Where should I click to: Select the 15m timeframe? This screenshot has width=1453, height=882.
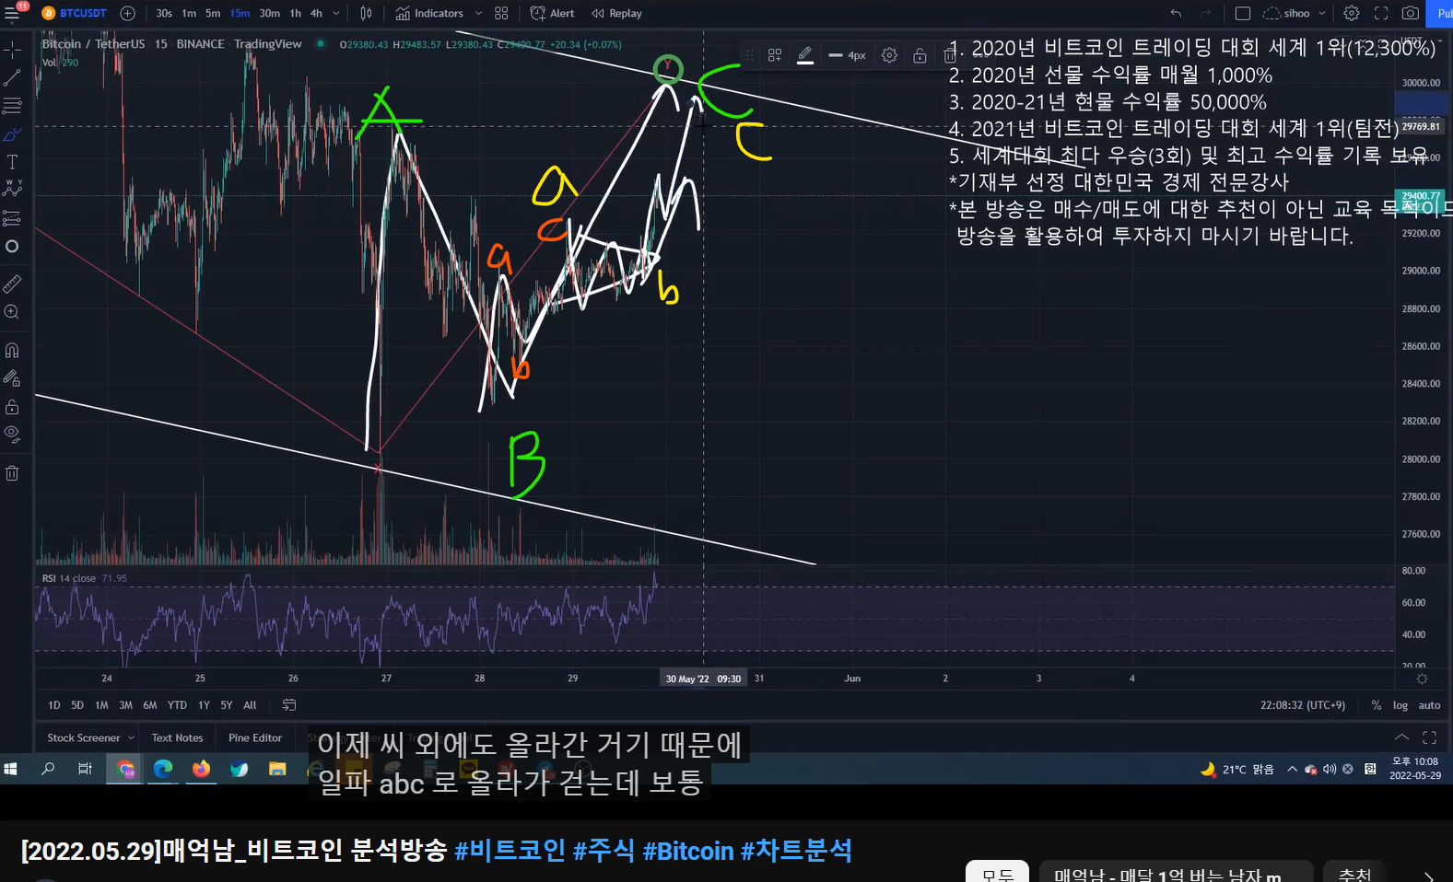click(x=240, y=13)
